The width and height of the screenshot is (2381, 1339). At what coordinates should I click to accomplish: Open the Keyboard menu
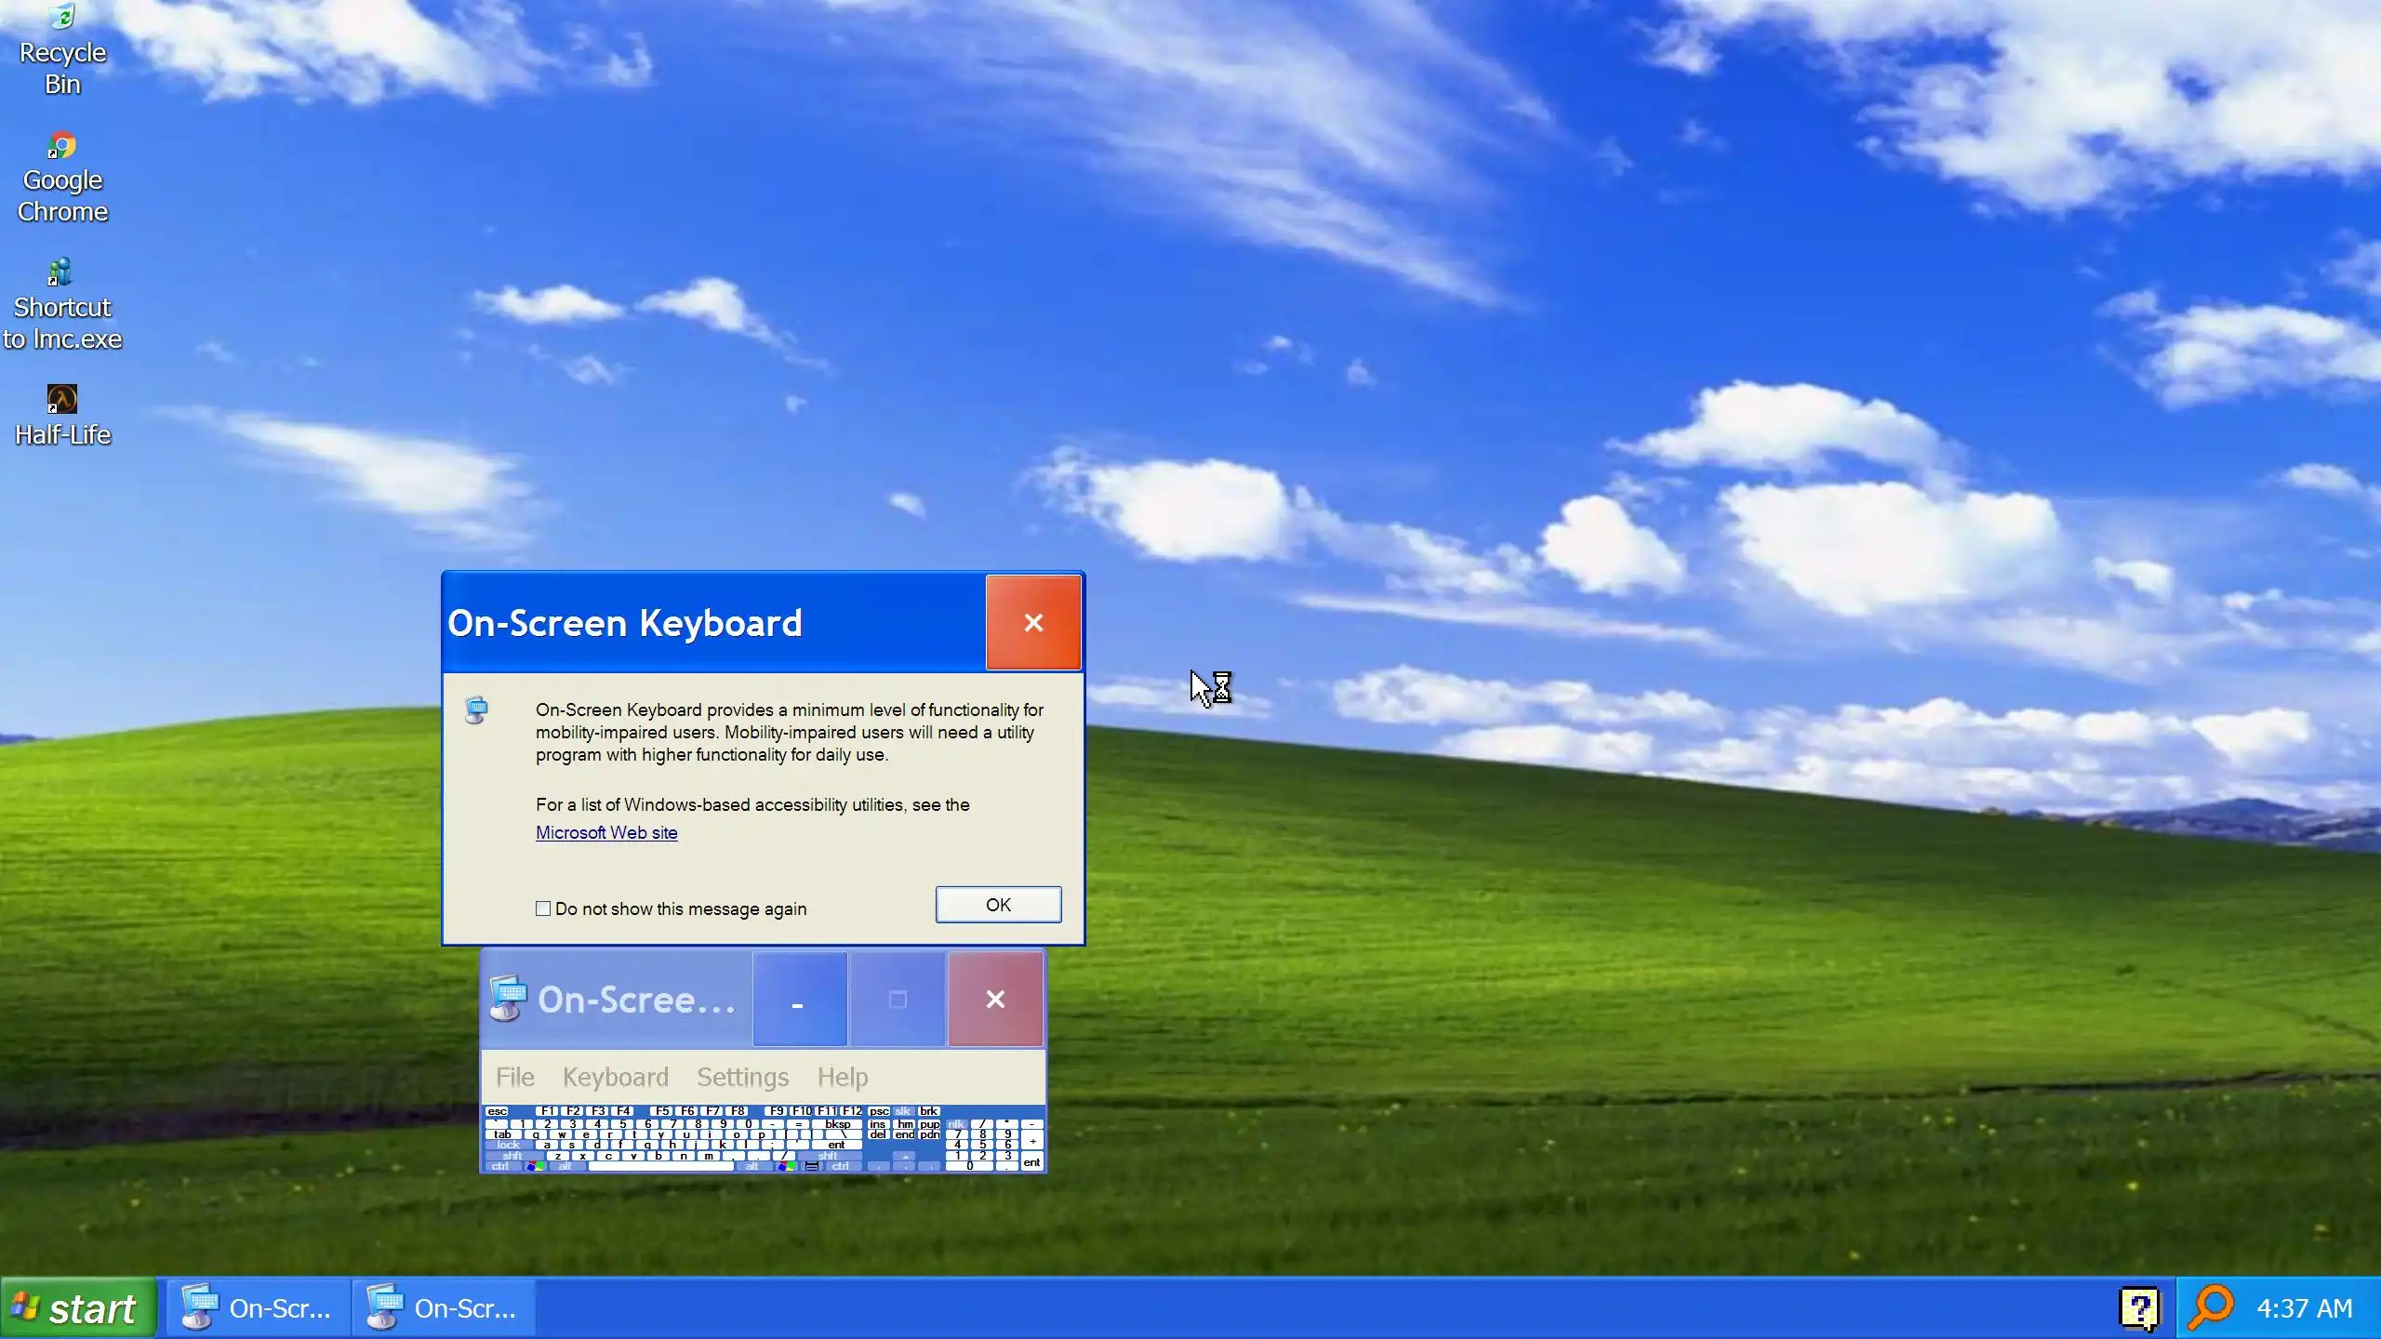click(615, 1077)
